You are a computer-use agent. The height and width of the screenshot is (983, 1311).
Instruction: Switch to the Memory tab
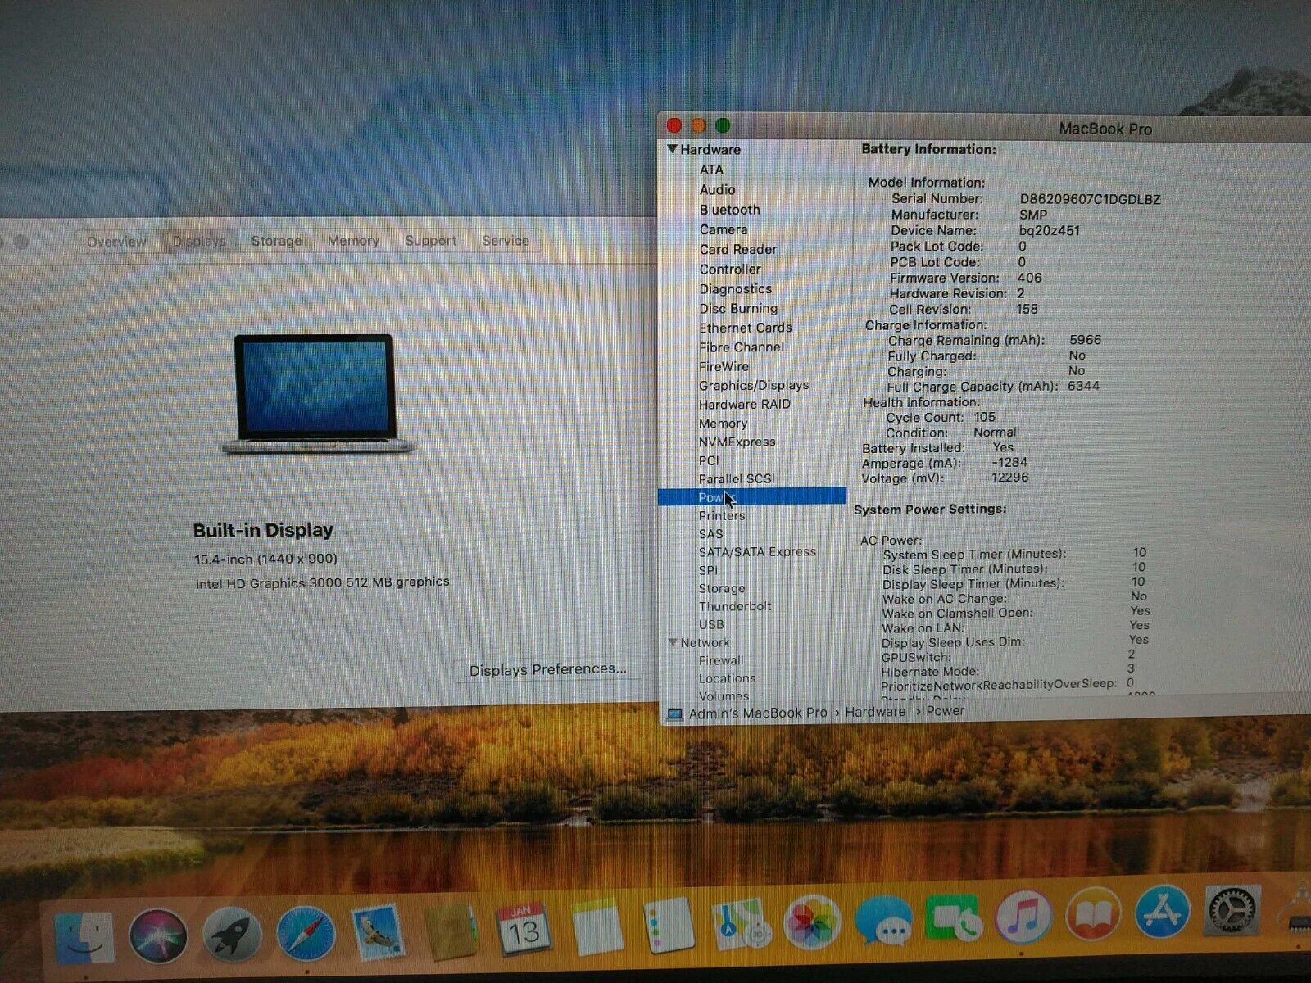(x=353, y=241)
